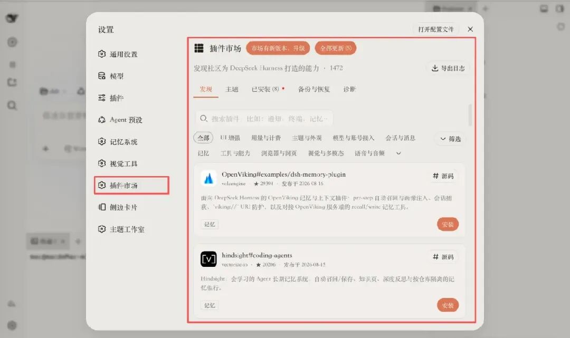This screenshot has height=338, width=570.
Task: Select the 工具与能力 category filter
Action: [x=235, y=153]
